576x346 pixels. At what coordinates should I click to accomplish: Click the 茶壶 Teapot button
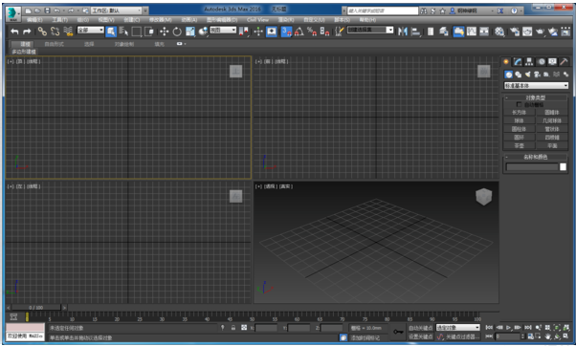519,145
